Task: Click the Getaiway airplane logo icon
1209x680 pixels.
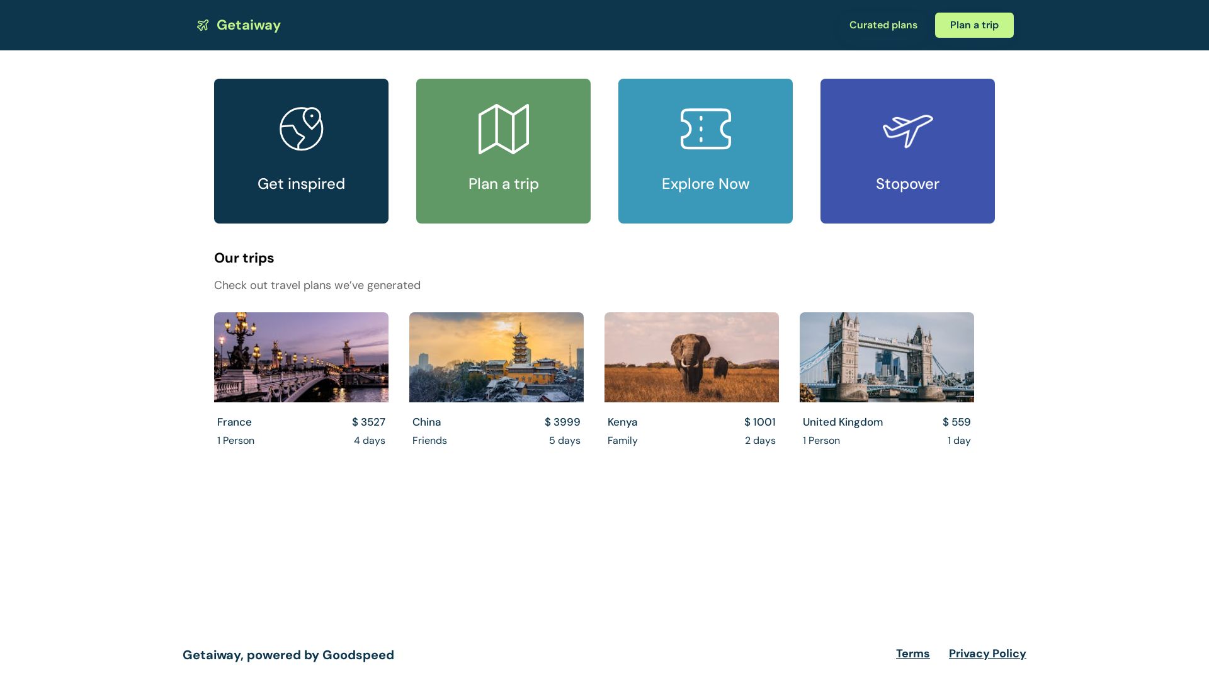Action: [x=203, y=25]
